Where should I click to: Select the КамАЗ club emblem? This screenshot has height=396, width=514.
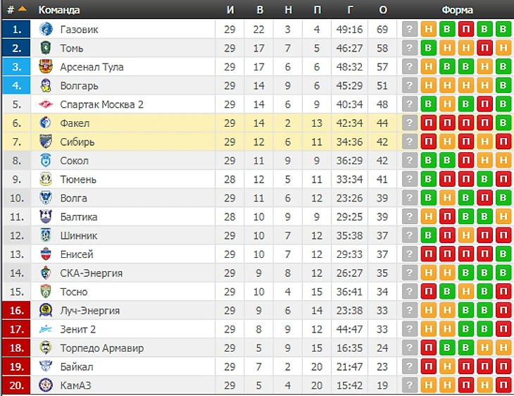tap(46, 385)
